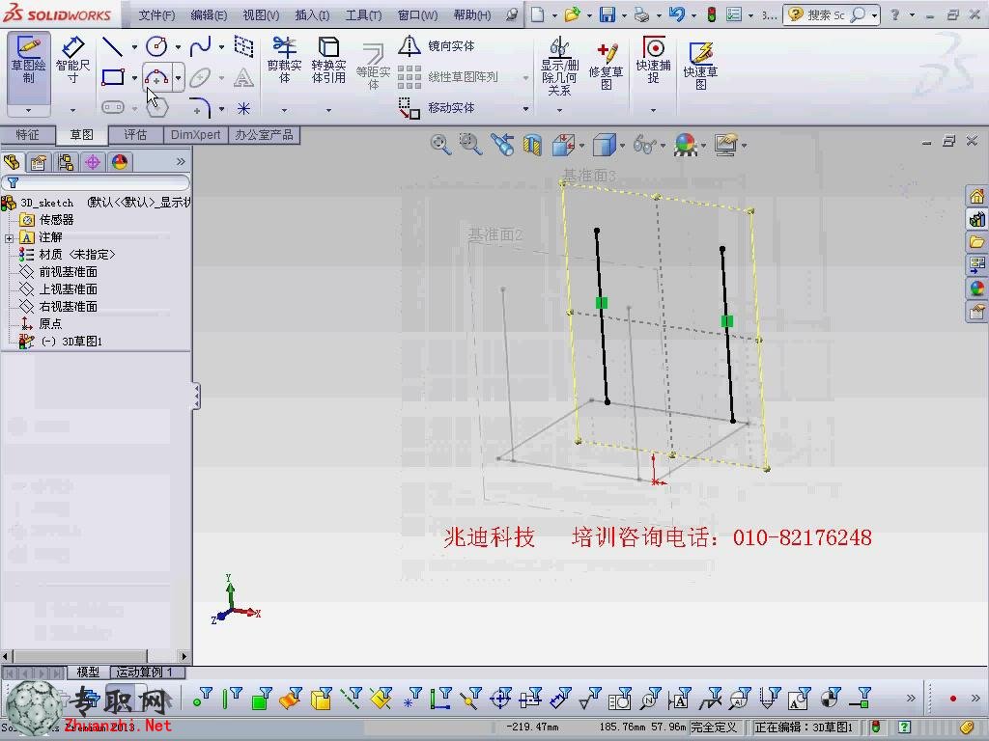Click the Plane grid sketch icon
Screen dimensions: 989x741
(243, 46)
